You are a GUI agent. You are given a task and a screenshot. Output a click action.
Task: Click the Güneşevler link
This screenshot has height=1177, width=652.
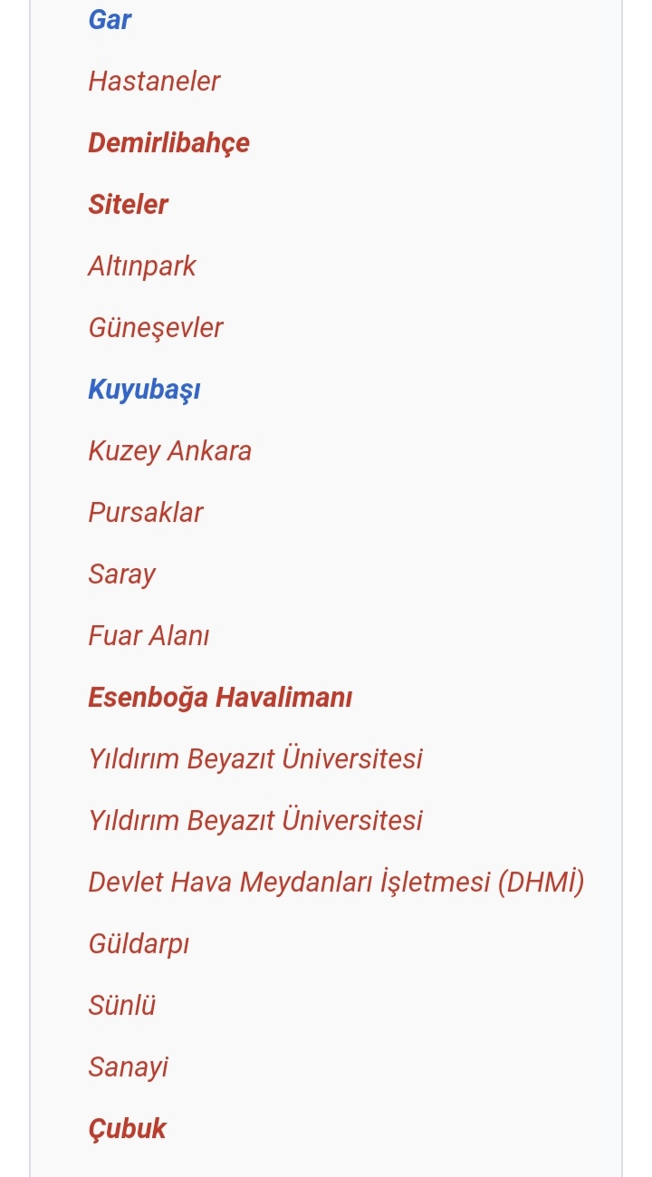(156, 328)
